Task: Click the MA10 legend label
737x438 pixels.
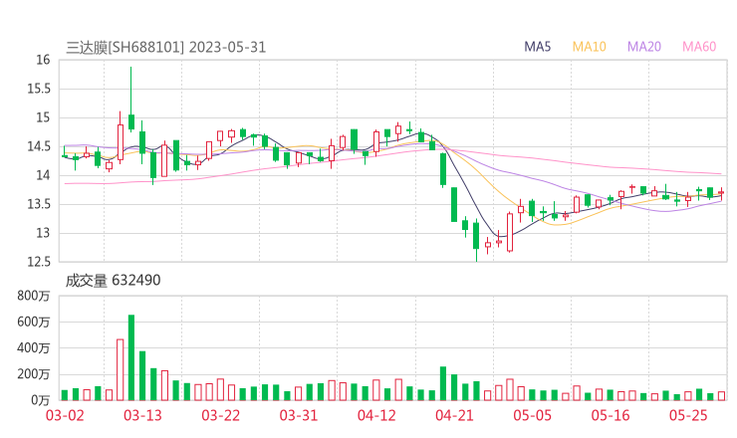Action: point(589,47)
